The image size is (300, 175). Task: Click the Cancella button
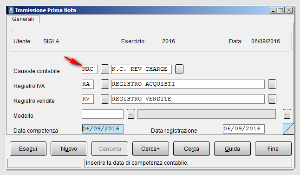110,149
